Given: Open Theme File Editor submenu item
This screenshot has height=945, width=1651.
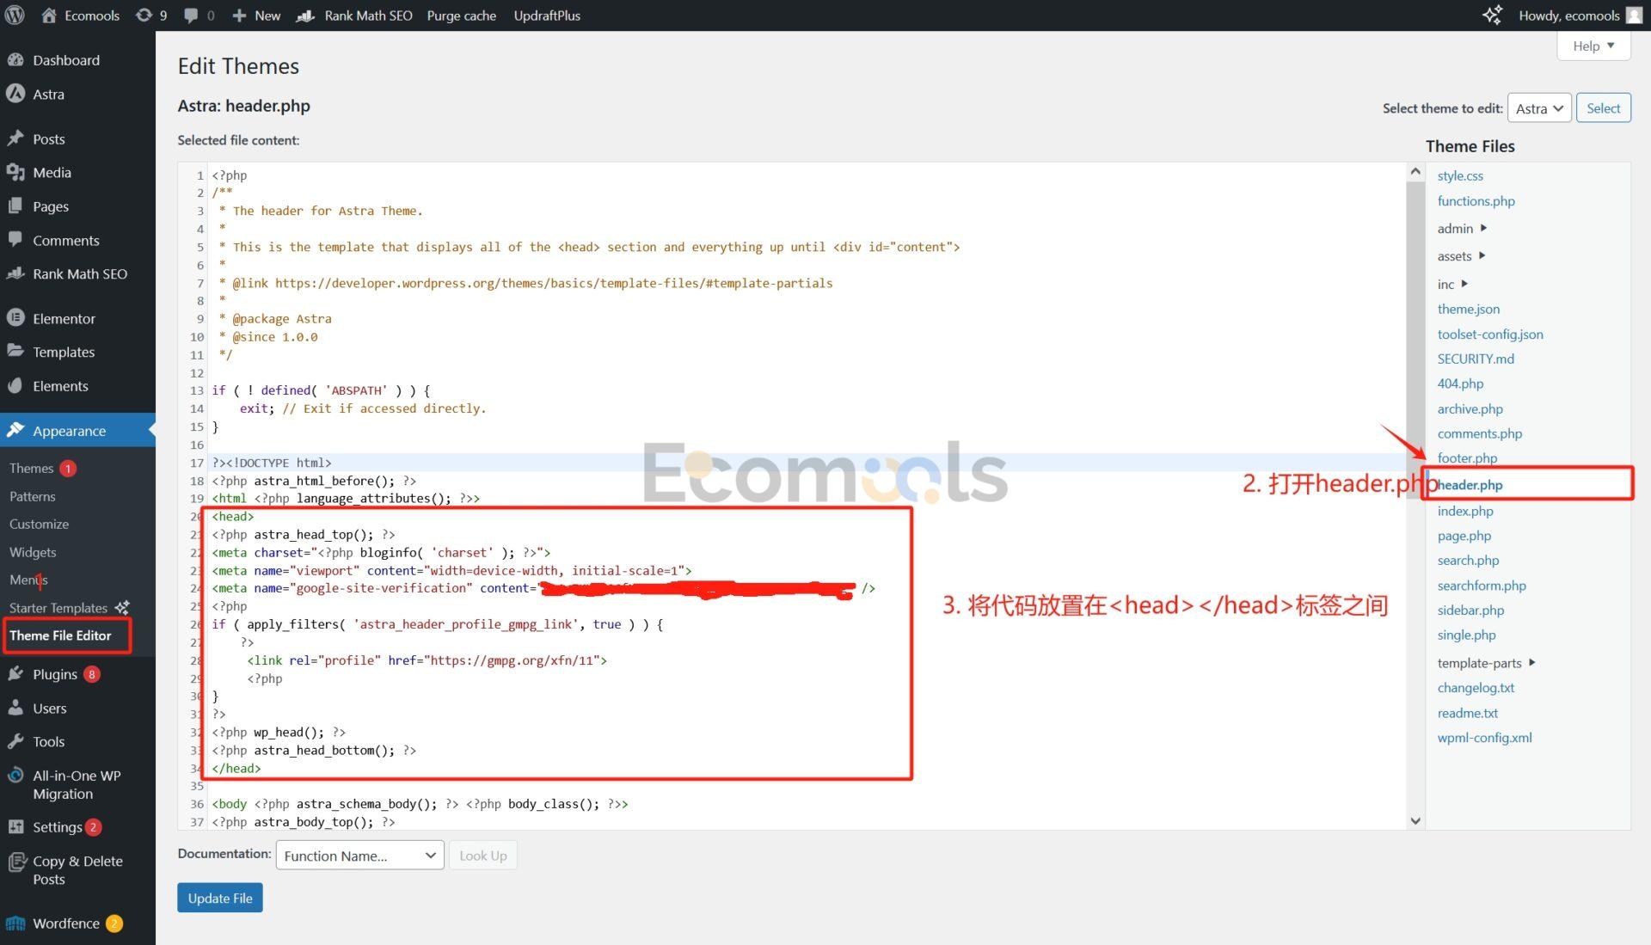Looking at the screenshot, I should 60,635.
